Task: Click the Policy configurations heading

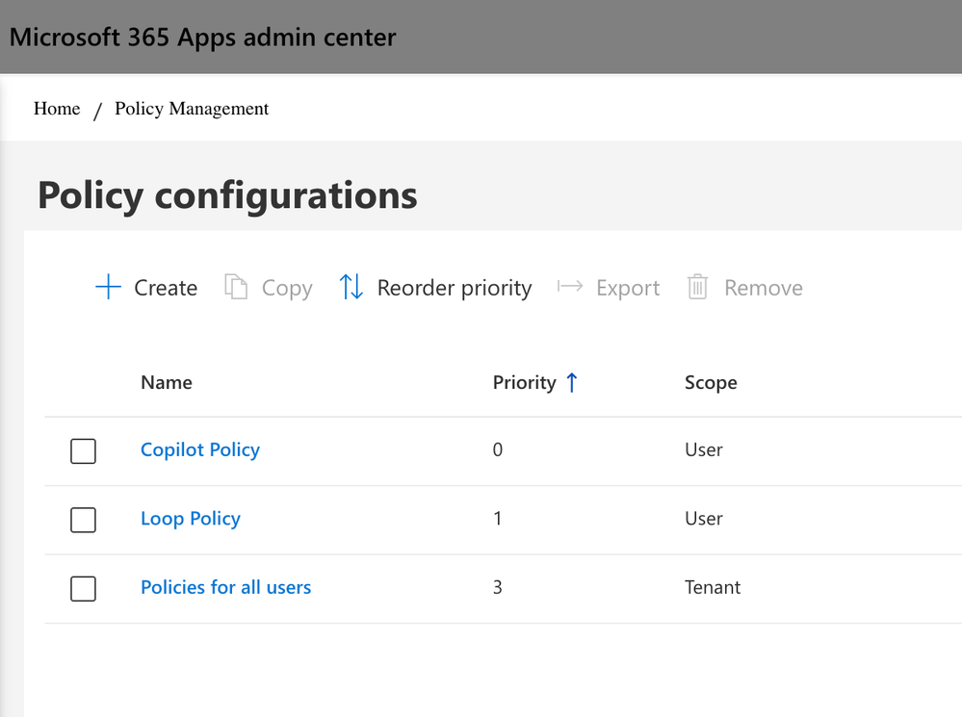Action: click(x=227, y=195)
